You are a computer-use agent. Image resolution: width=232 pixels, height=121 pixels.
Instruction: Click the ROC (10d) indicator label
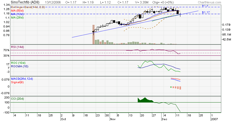[x=18, y=63]
